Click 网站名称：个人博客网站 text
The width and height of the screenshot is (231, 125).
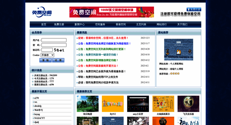tap(171, 64)
